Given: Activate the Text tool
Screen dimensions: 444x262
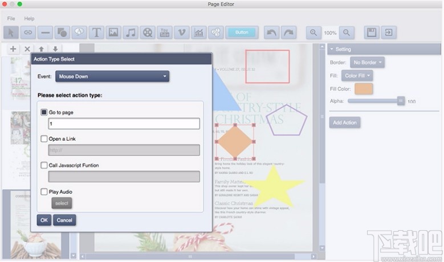Looking at the screenshot, I should (96, 32).
